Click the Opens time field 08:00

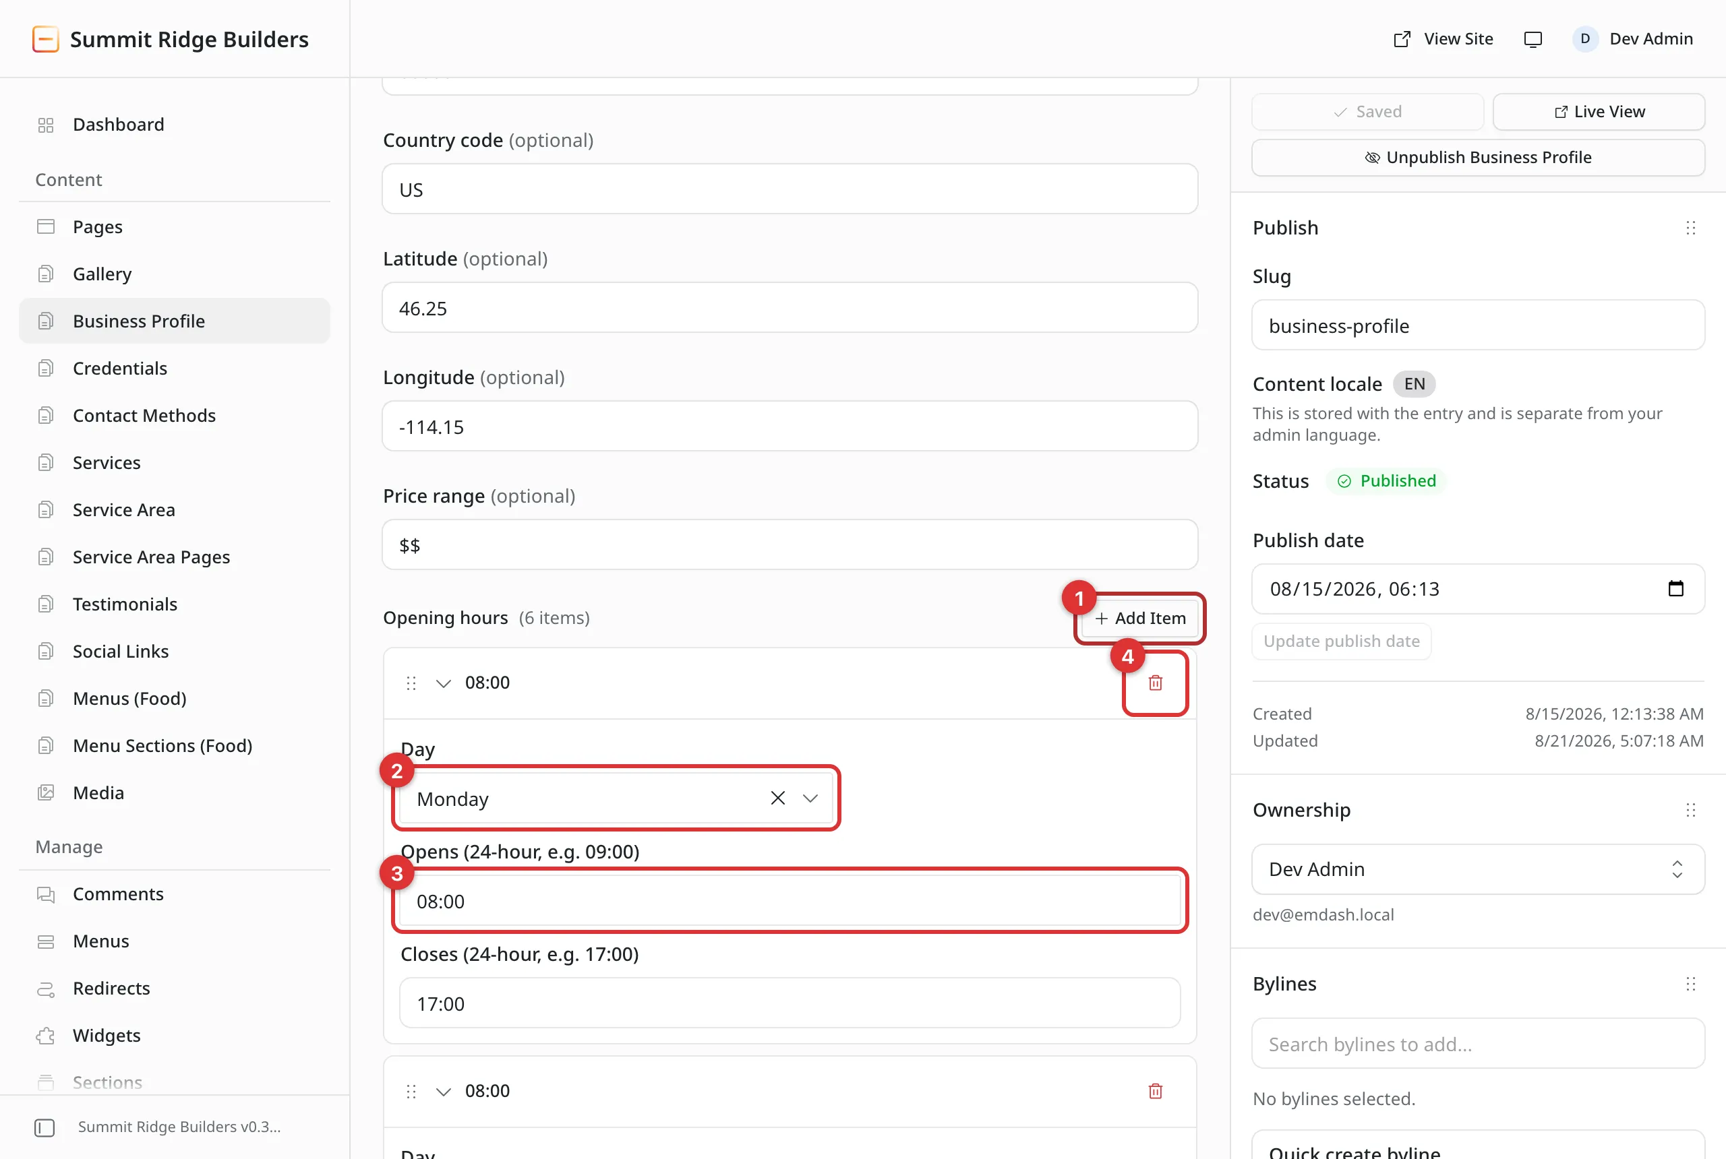[x=790, y=901]
